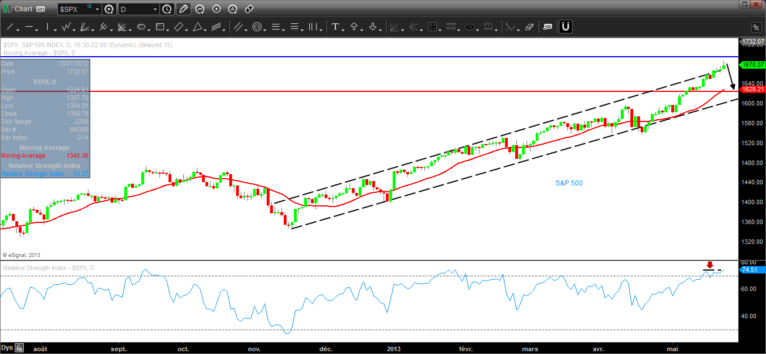Click the 1732.07 blue price label
Viewport: 766px width, 354px height.
[753, 41]
